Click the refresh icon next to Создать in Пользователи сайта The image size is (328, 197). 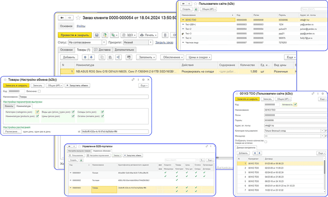[x=196, y=9]
